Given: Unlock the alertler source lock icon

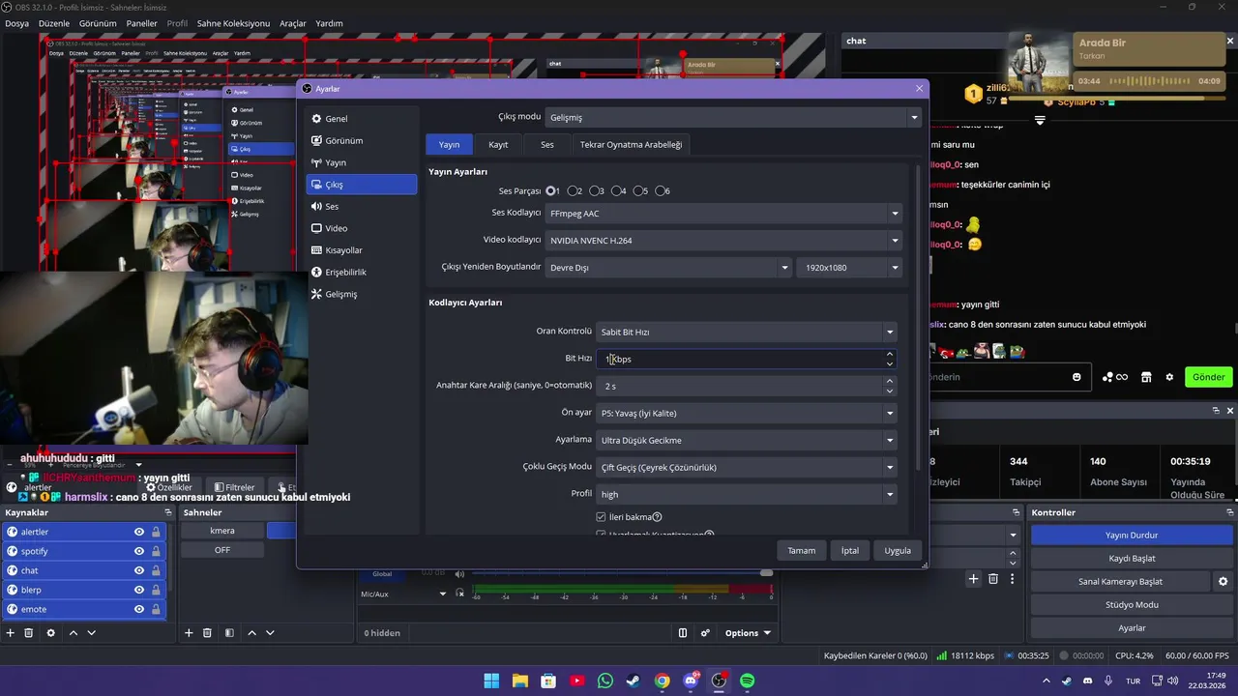Looking at the screenshot, I should point(156,532).
